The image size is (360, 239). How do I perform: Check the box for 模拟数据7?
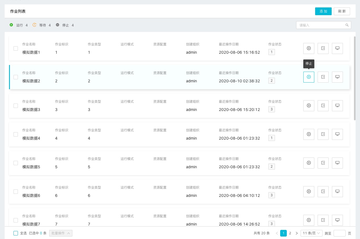(16, 220)
